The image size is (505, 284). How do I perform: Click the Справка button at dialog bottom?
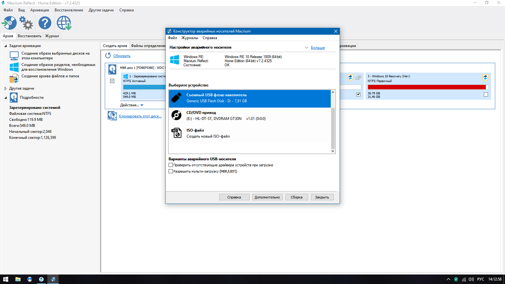click(234, 197)
